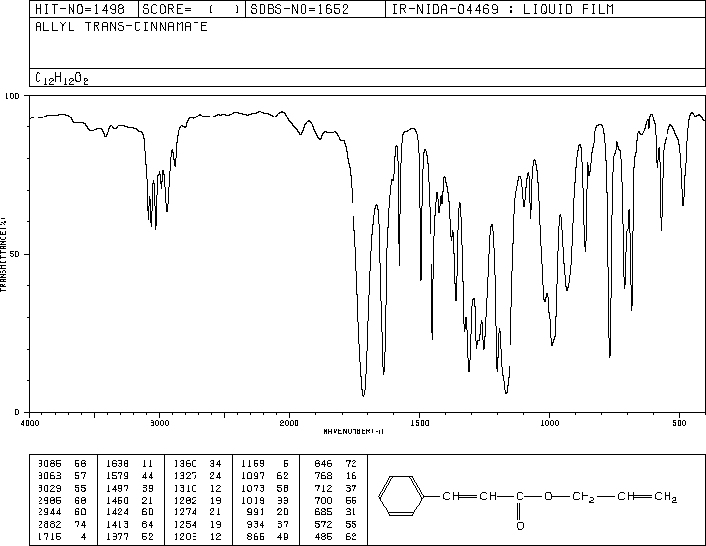Select the 712 peak entry in the table
Image resolution: width=706 pixels, height=546 pixels.
(336, 488)
